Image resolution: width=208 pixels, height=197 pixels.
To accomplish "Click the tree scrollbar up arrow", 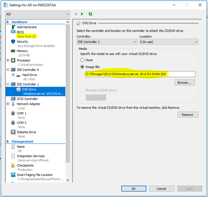I will [x=68, y=22].
